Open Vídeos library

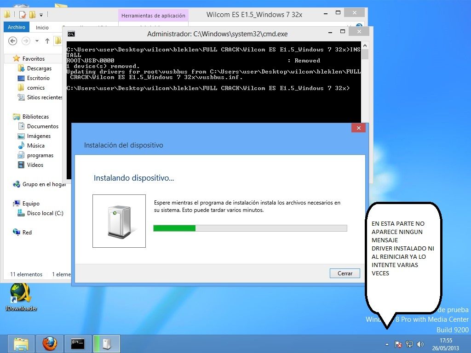click(35, 165)
